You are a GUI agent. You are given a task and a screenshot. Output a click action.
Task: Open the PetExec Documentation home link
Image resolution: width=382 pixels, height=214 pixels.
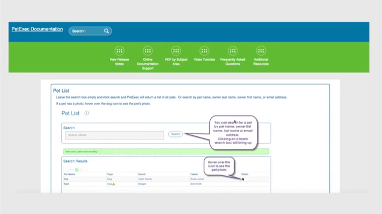click(37, 29)
